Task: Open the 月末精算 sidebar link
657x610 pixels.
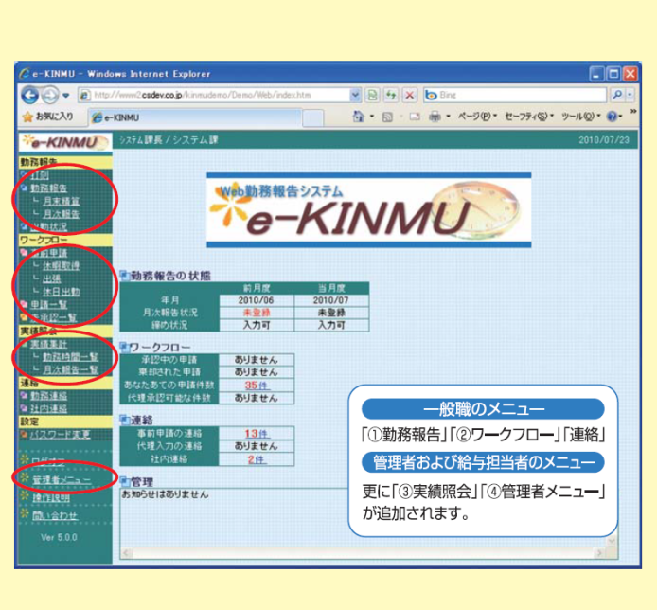Action: (x=62, y=201)
